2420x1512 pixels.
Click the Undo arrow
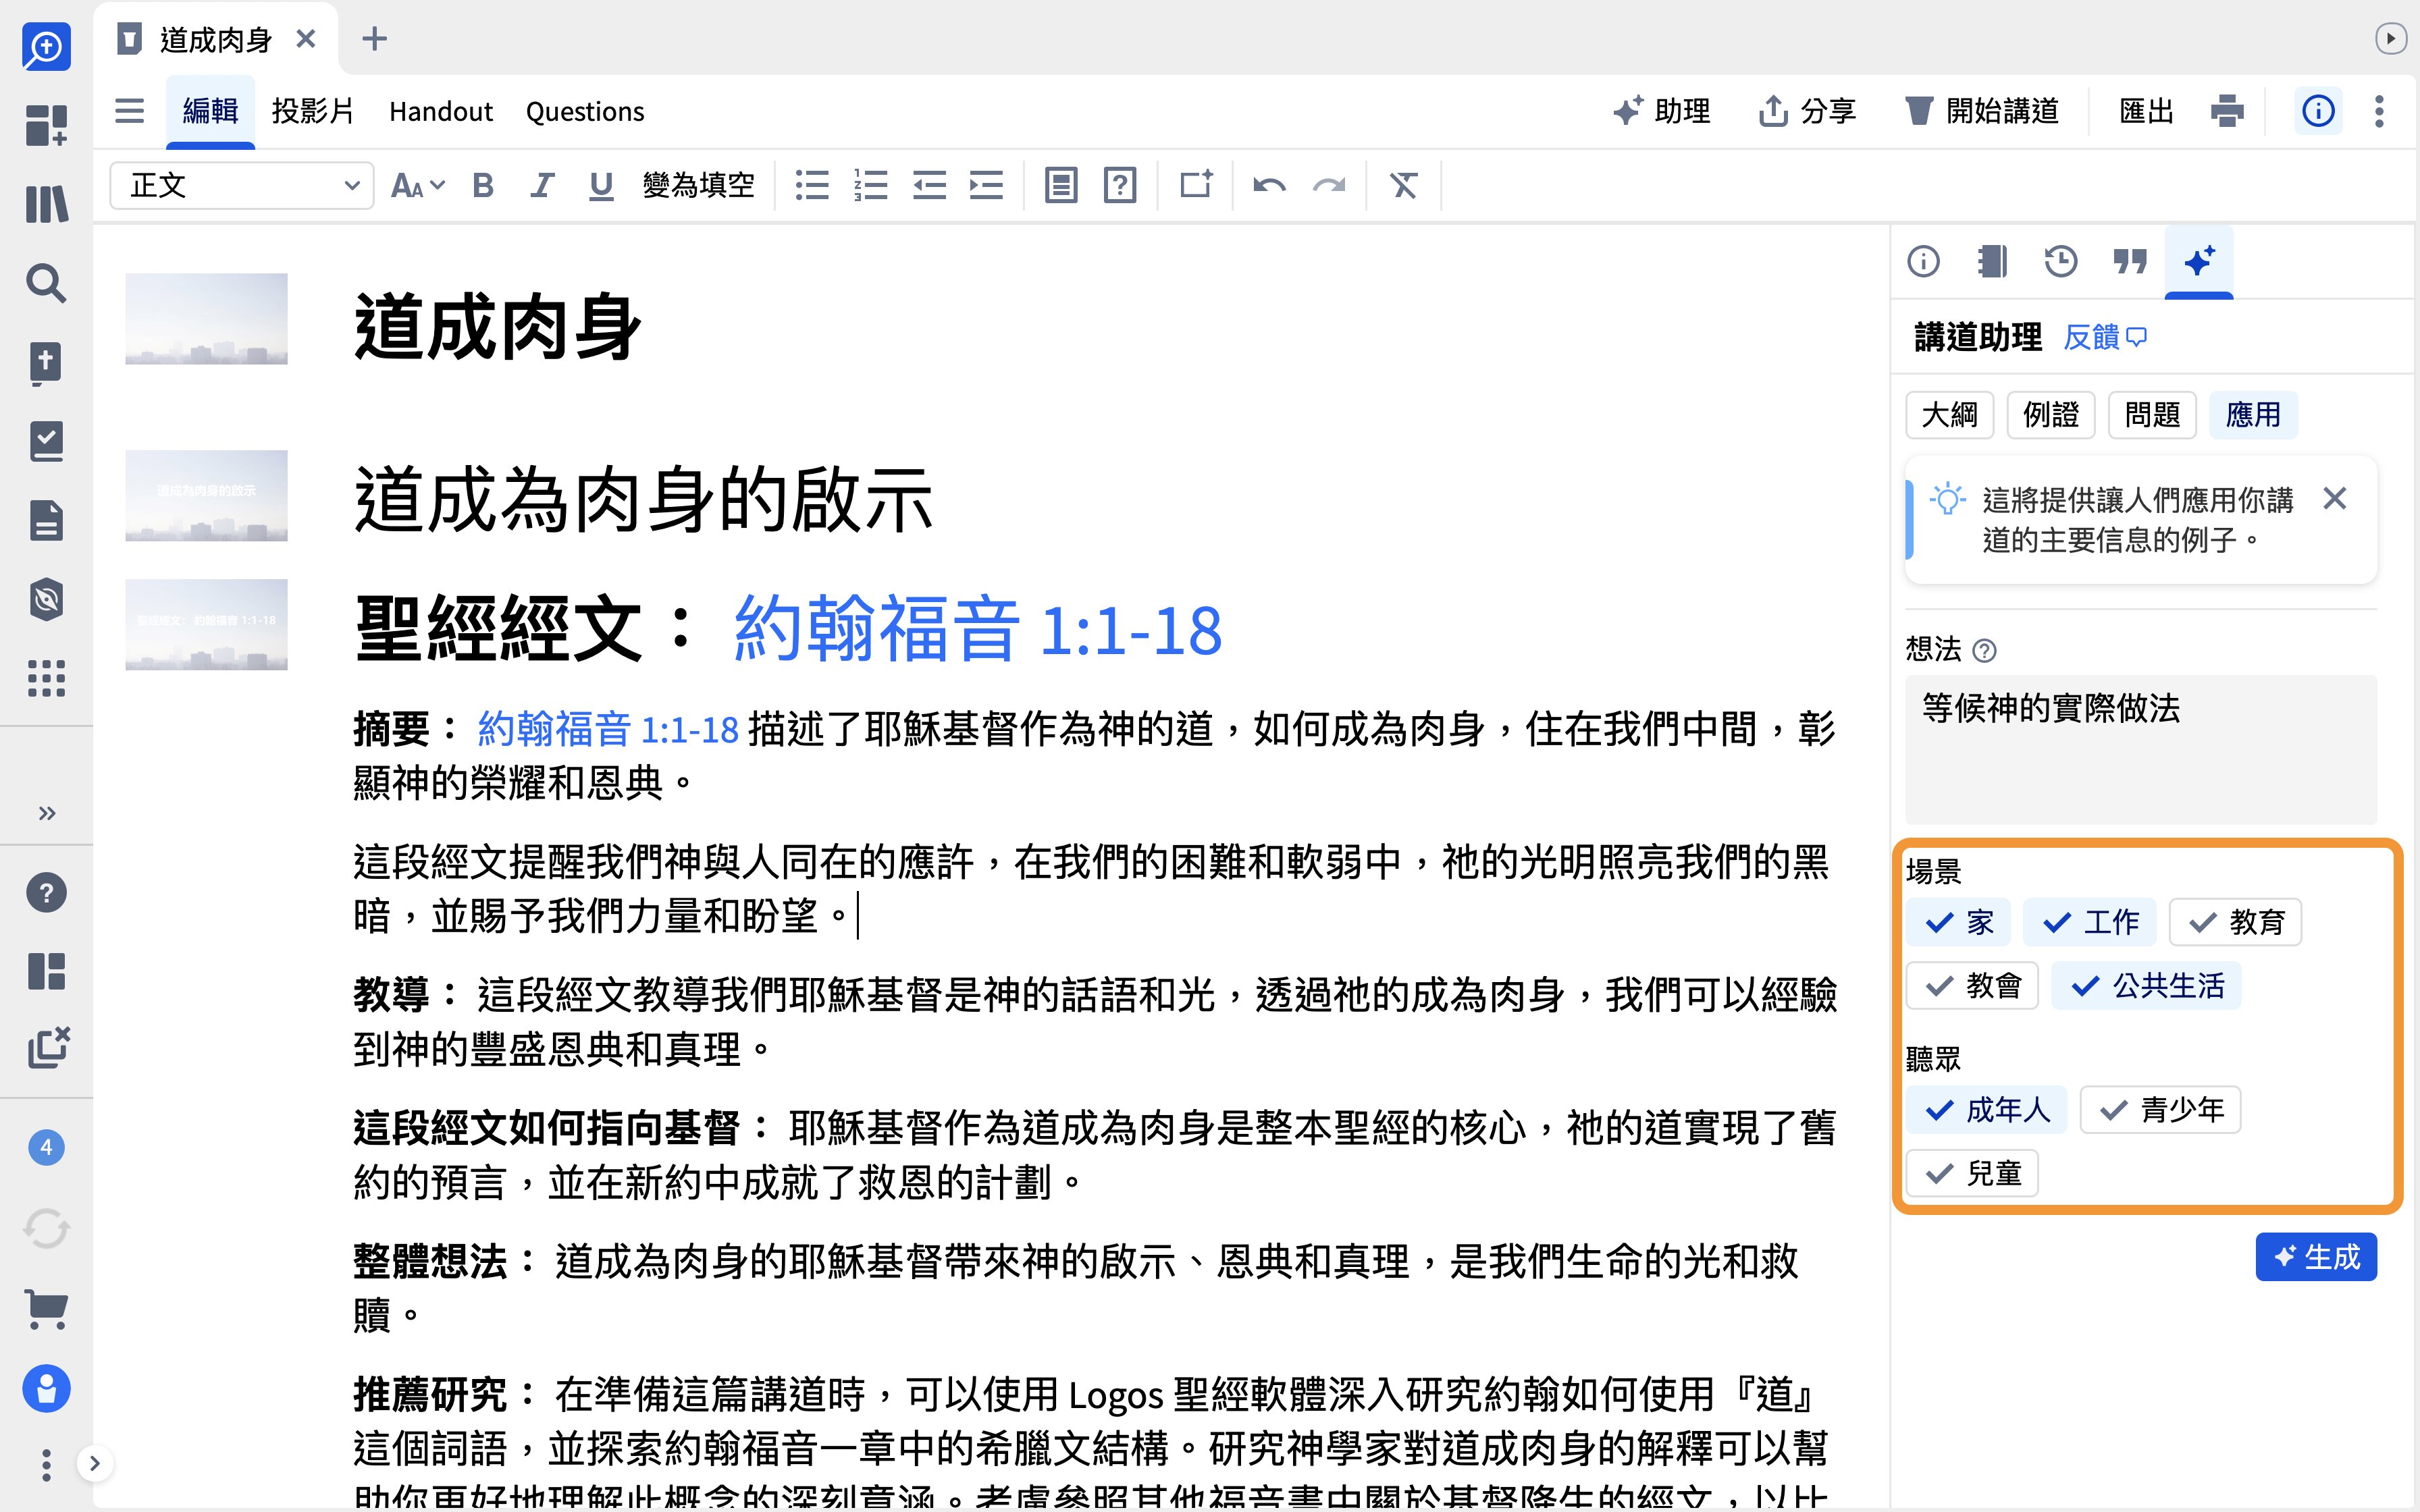point(1269,185)
